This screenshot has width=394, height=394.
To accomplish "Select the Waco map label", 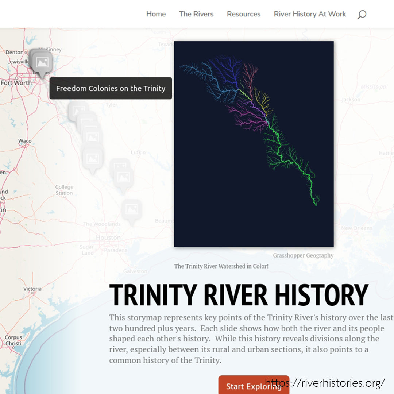I will point(25,141).
